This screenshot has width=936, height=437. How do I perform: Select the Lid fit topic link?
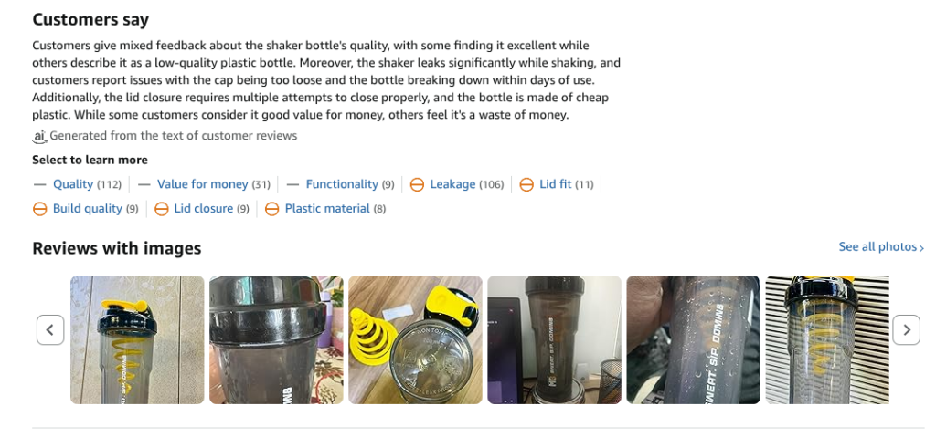[555, 184]
